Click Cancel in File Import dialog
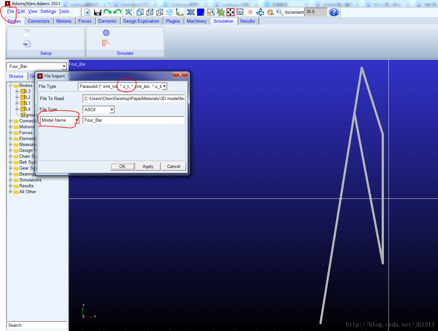 pyautogui.click(x=174, y=166)
